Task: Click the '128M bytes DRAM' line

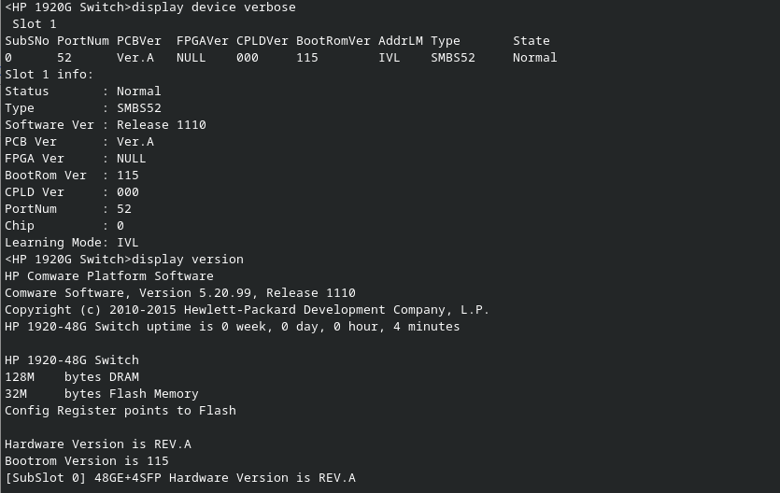Action: click(x=72, y=377)
